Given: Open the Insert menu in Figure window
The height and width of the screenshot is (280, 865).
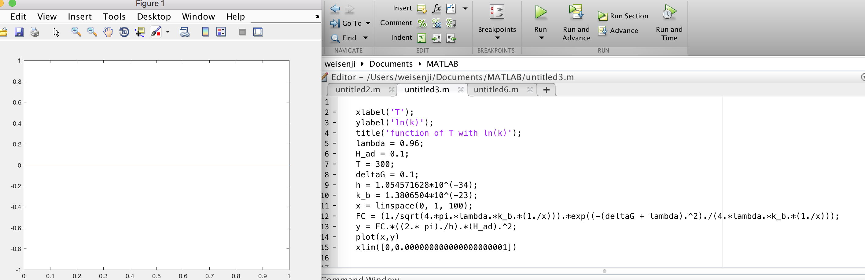Looking at the screenshot, I should [79, 17].
